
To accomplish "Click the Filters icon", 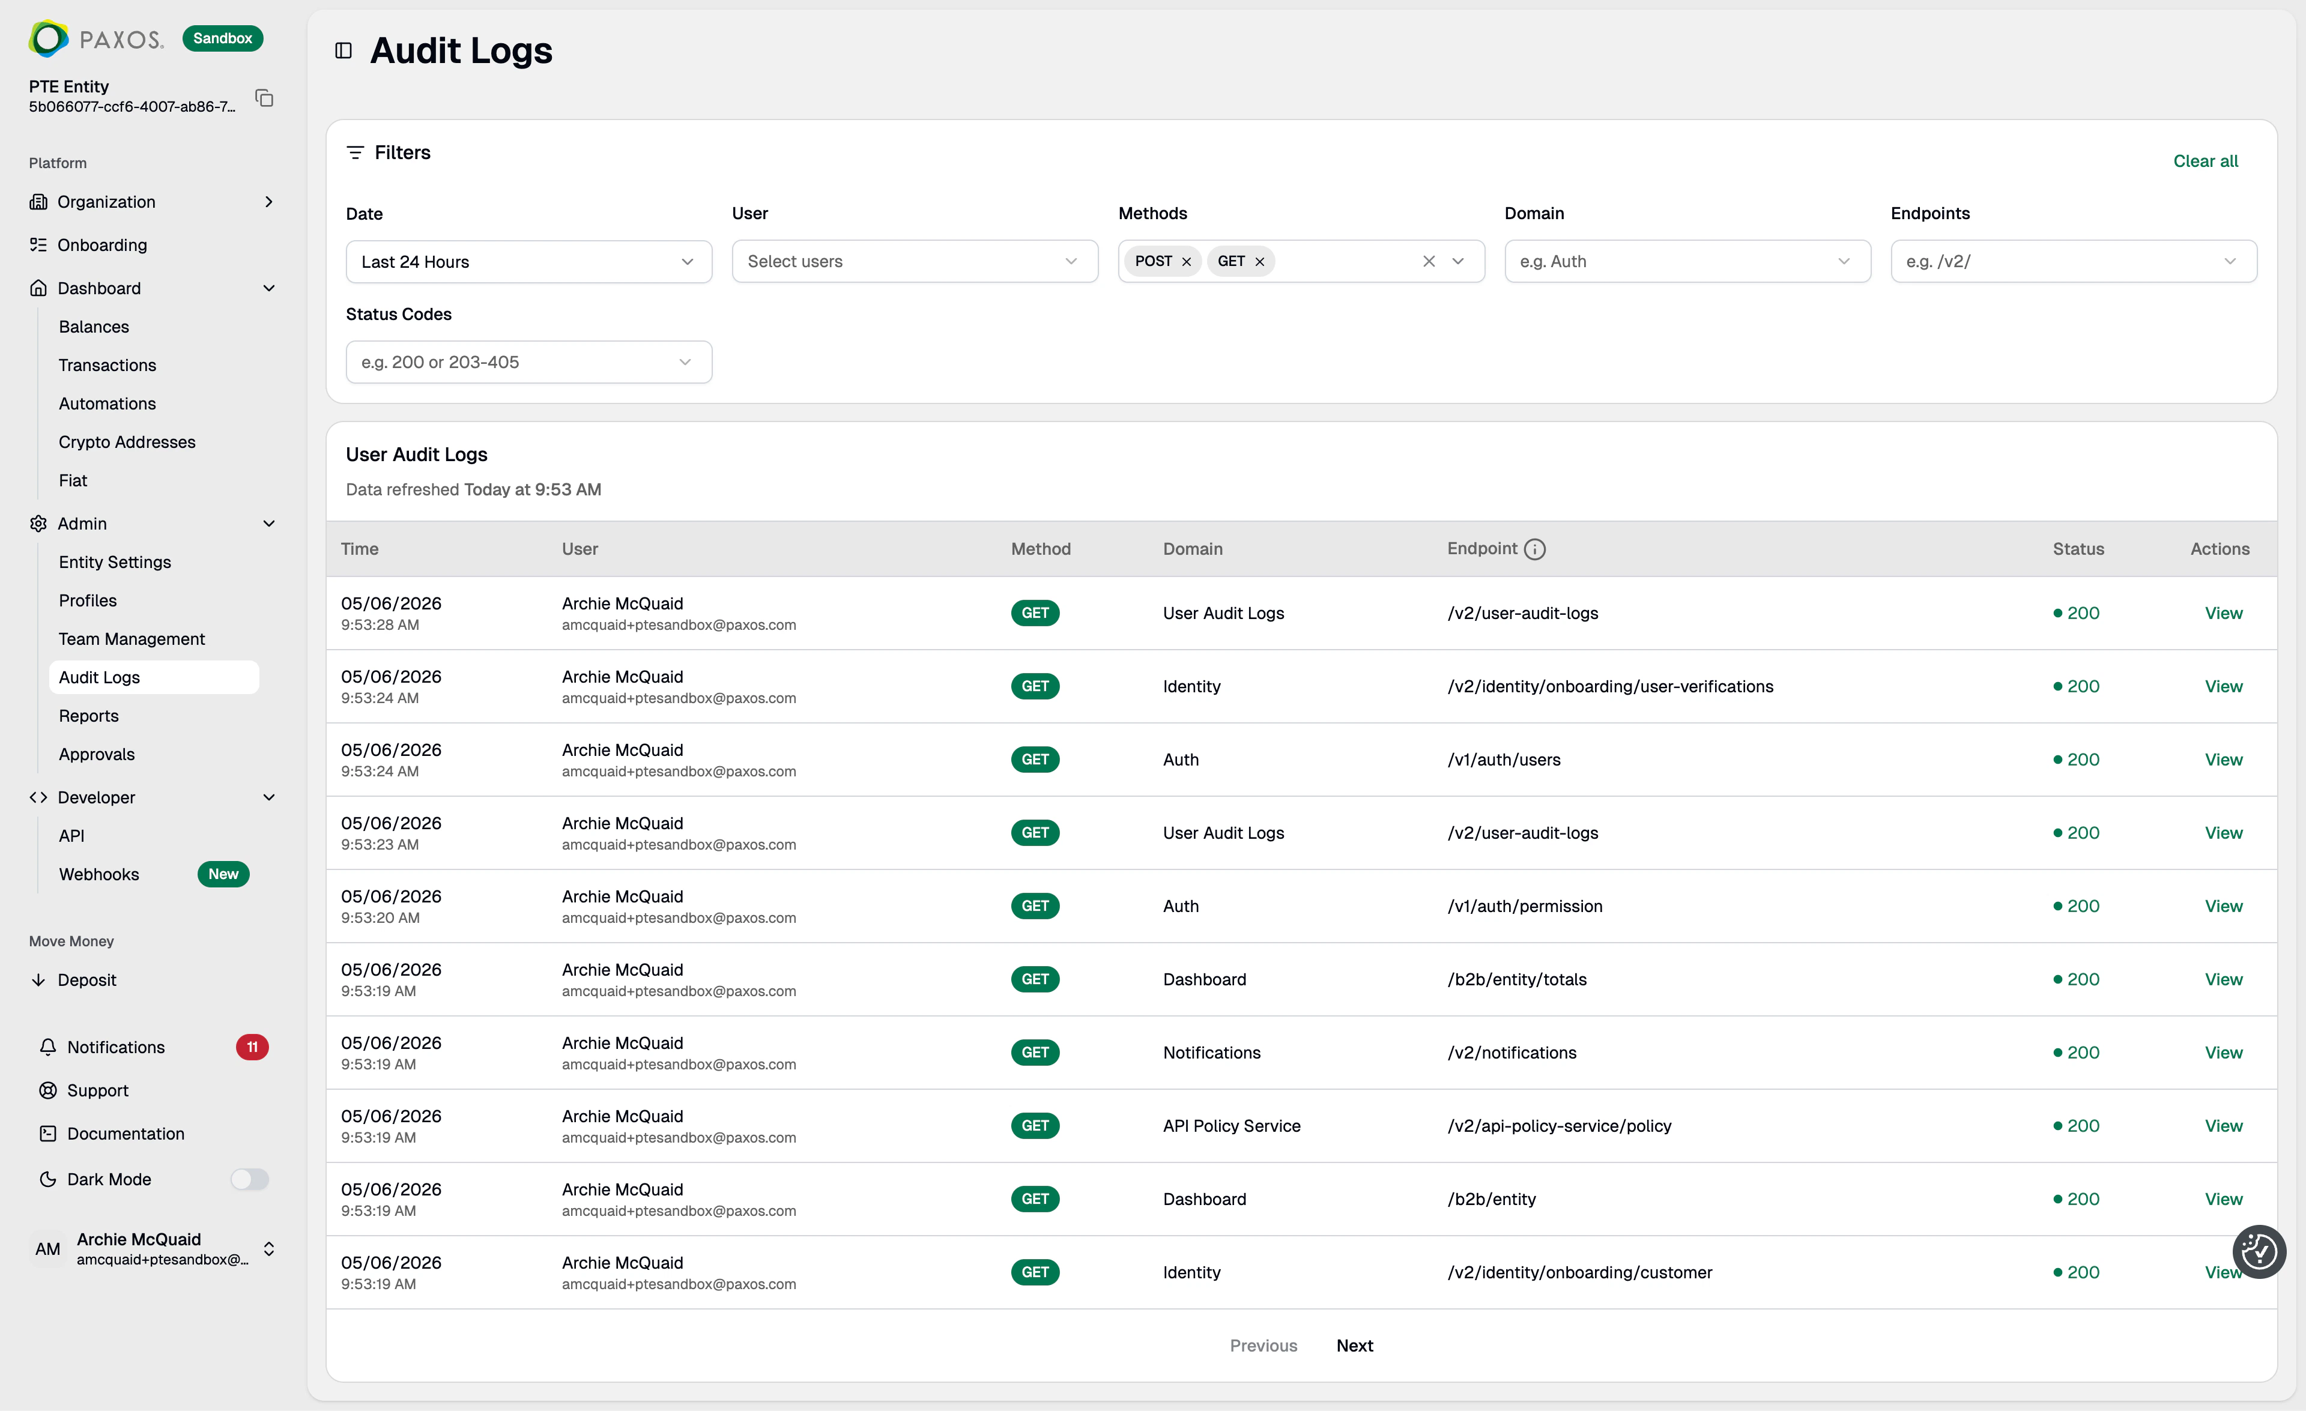I will coord(355,153).
